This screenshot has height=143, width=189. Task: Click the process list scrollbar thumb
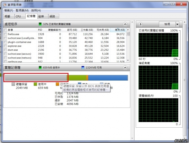coord(128,34)
